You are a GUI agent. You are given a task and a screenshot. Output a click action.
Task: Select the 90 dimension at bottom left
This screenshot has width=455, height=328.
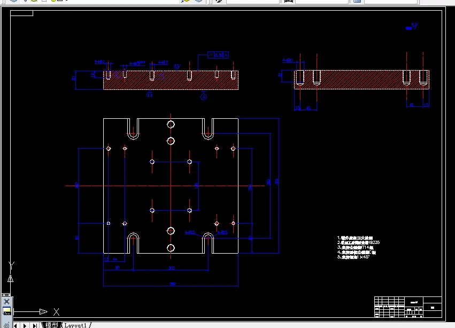coord(117,268)
